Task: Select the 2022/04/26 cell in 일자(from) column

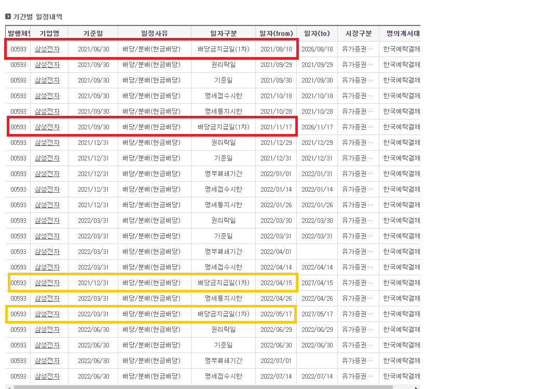Action: click(x=277, y=299)
